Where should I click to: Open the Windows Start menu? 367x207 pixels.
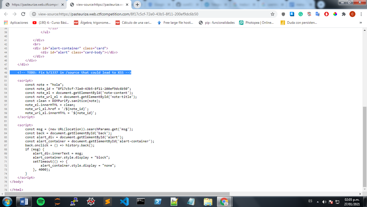point(7,202)
